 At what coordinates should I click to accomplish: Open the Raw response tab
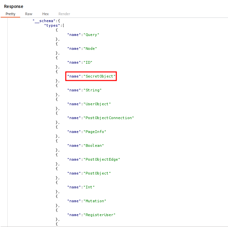29,14
